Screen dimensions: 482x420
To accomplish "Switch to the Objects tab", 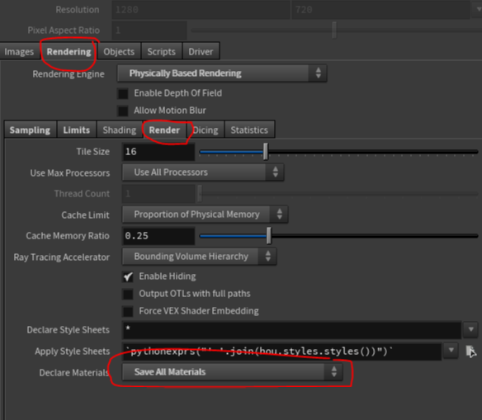I will coord(119,52).
